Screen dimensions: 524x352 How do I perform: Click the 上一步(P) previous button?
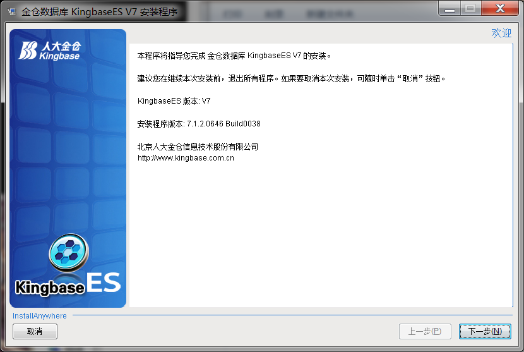[425, 331]
